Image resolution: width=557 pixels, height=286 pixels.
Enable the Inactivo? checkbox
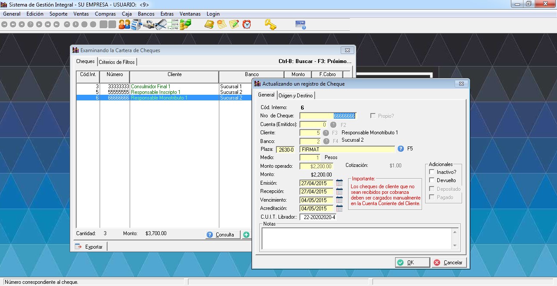tap(432, 172)
